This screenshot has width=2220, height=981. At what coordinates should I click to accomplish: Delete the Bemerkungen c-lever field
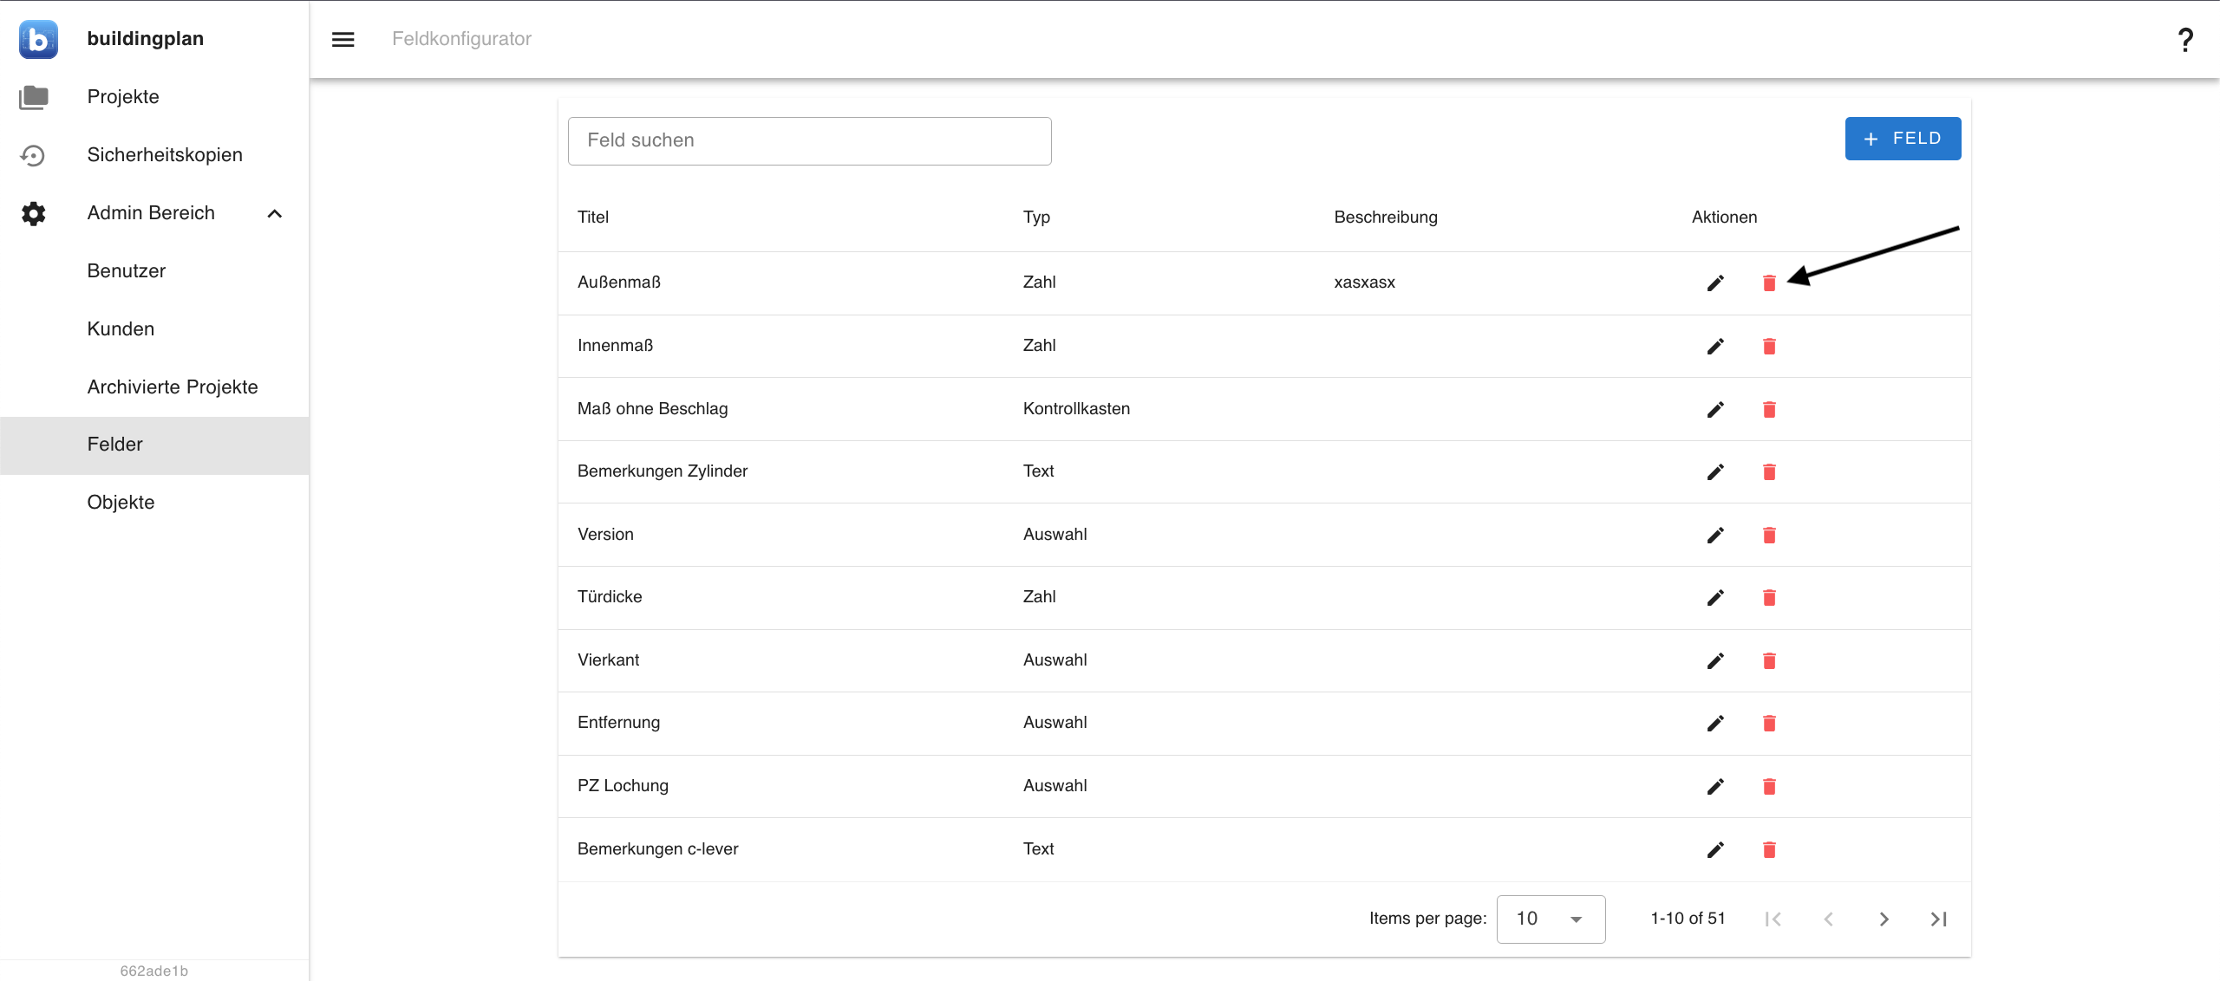click(x=1769, y=849)
